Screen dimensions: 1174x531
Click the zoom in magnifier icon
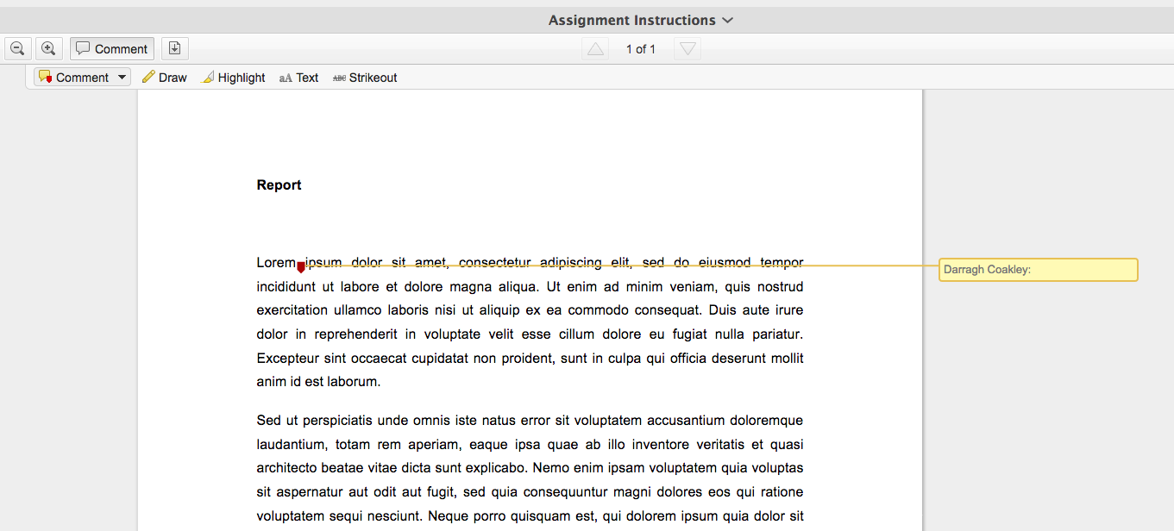coord(49,49)
